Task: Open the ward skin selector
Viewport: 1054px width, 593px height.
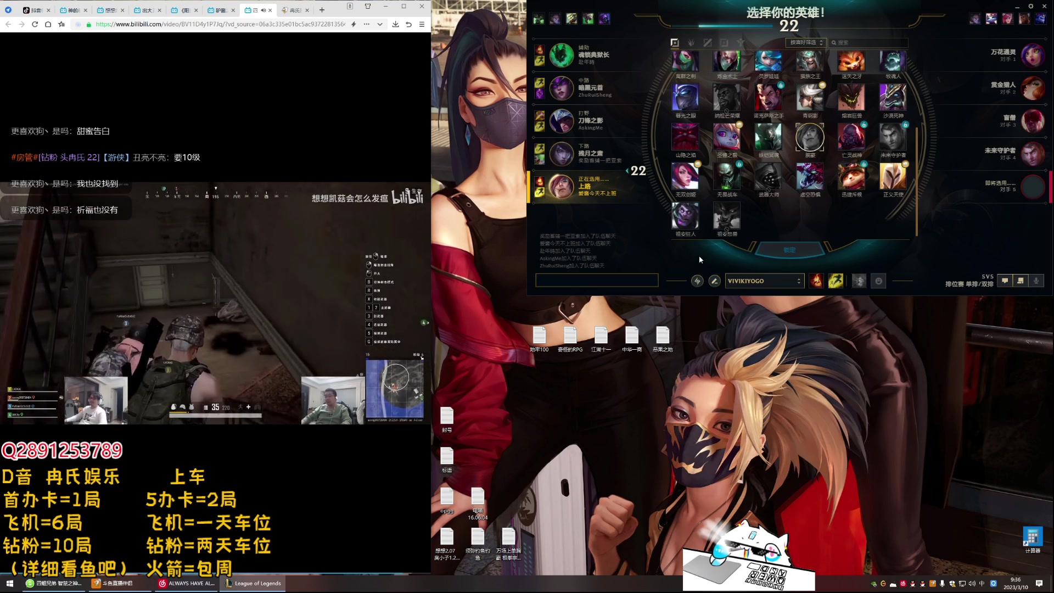Action: tap(859, 281)
